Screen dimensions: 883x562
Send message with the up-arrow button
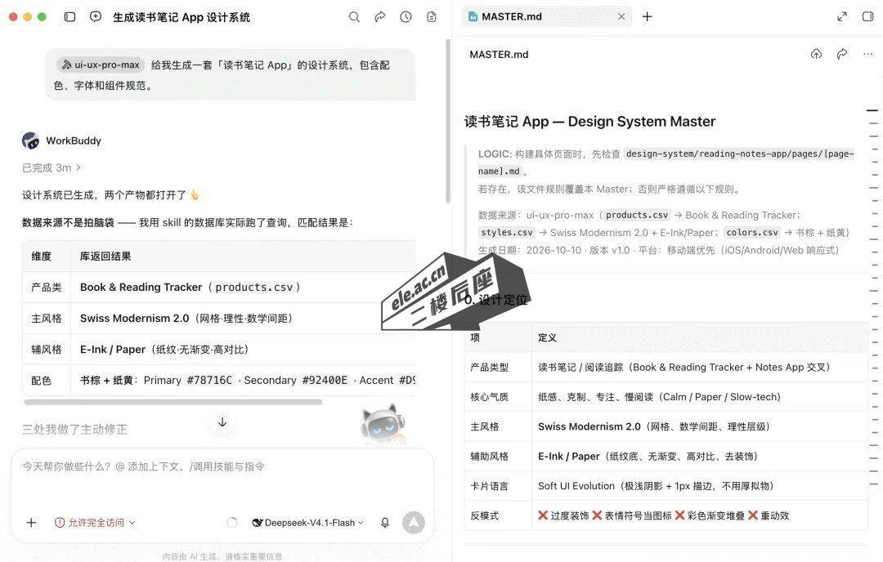coord(414,523)
